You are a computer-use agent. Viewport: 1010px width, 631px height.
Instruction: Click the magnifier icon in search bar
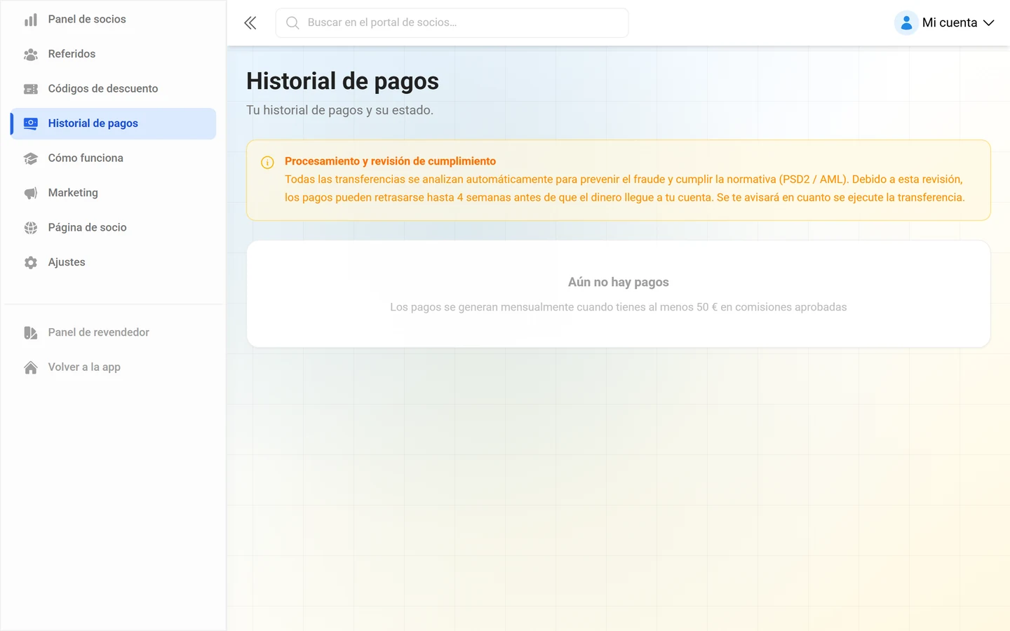point(292,23)
